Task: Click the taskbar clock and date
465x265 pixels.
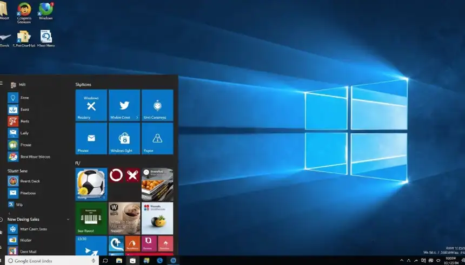Action: [x=450, y=261]
